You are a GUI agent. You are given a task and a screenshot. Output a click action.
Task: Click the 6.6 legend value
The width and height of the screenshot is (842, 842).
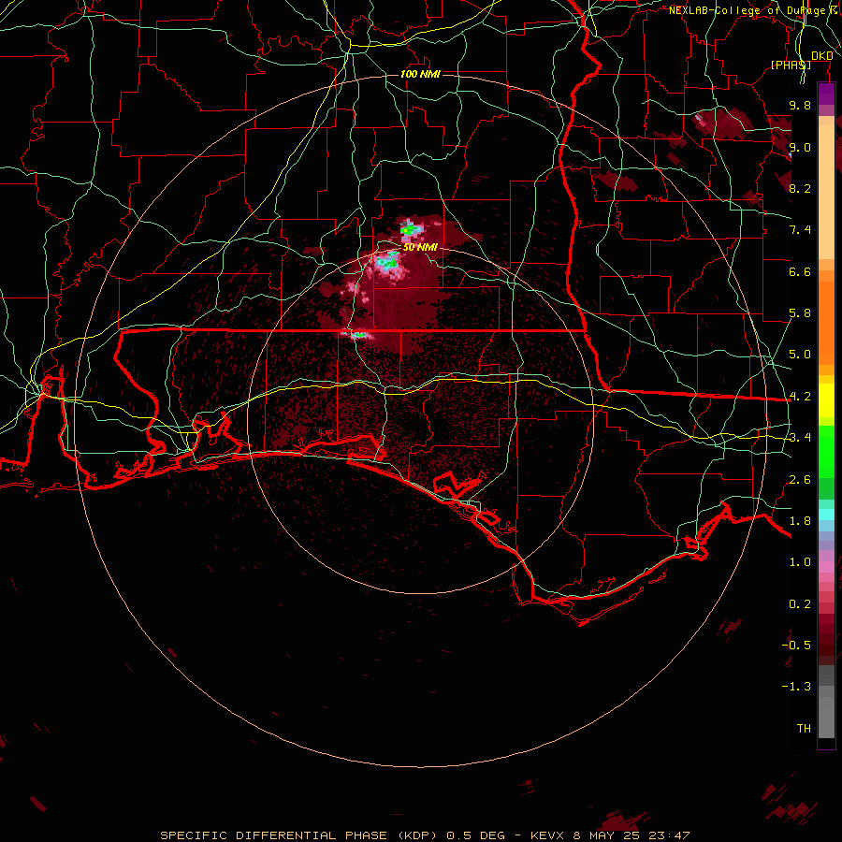pyautogui.click(x=800, y=271)
